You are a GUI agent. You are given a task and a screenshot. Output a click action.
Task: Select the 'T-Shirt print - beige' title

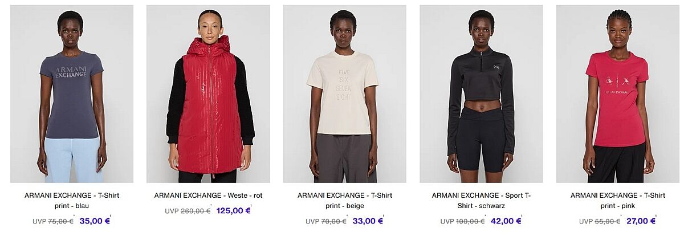click(x=345, y=201)
